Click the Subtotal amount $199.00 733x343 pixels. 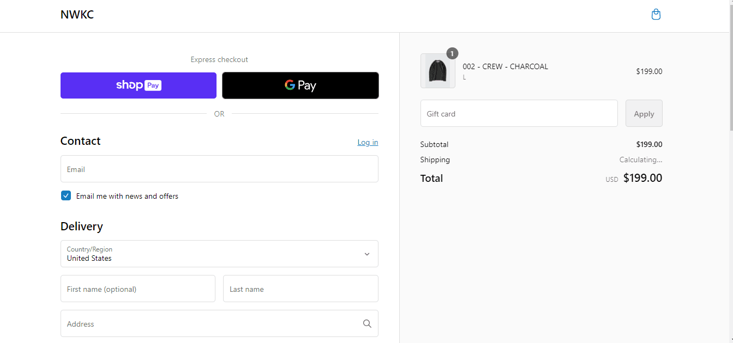[649, 144]
